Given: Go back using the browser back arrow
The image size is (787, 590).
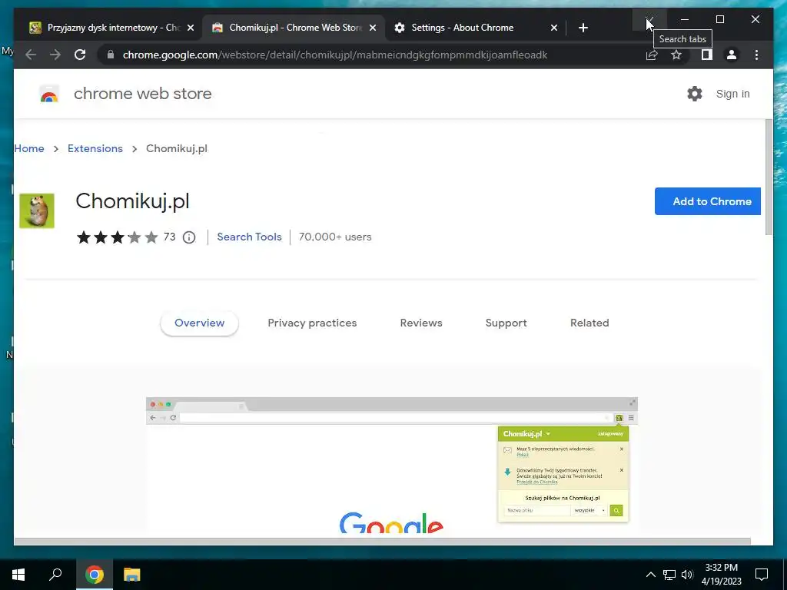Looking at the screenshot, I should (x=31, y=55).
